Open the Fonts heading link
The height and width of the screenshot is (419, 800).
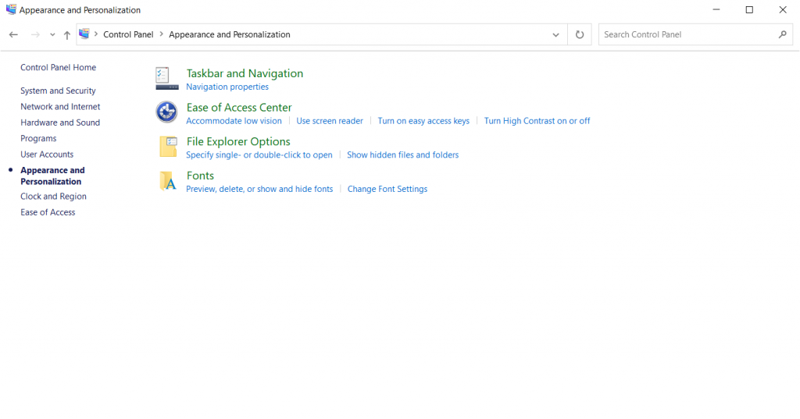(x=200, y=176)
